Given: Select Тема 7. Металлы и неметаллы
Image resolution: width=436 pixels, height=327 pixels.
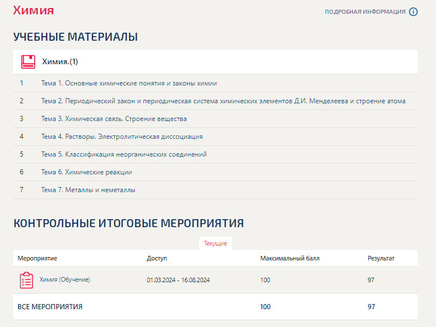Looking at the screenshot, I should tap(88, 190).
